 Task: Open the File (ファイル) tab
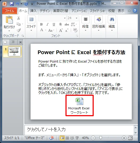[10, 11]
